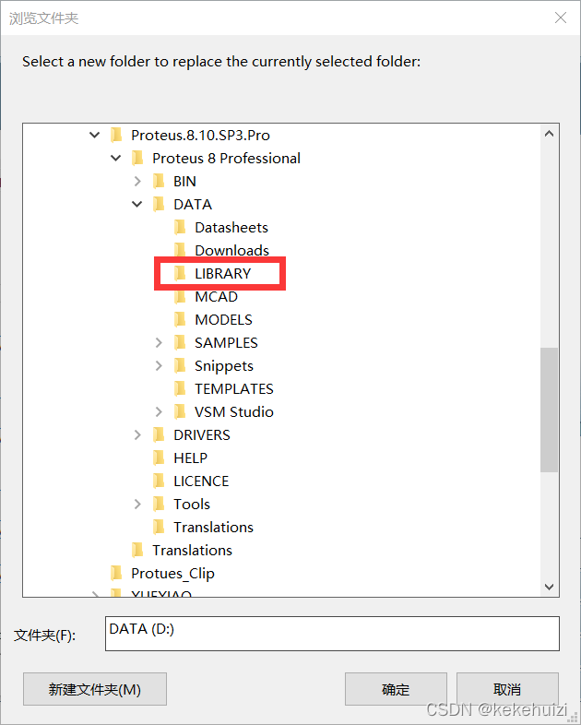Click the Snippets folder icon
Image resolution: width=581 pixels, height=725 pixels.
coord(180,366)
